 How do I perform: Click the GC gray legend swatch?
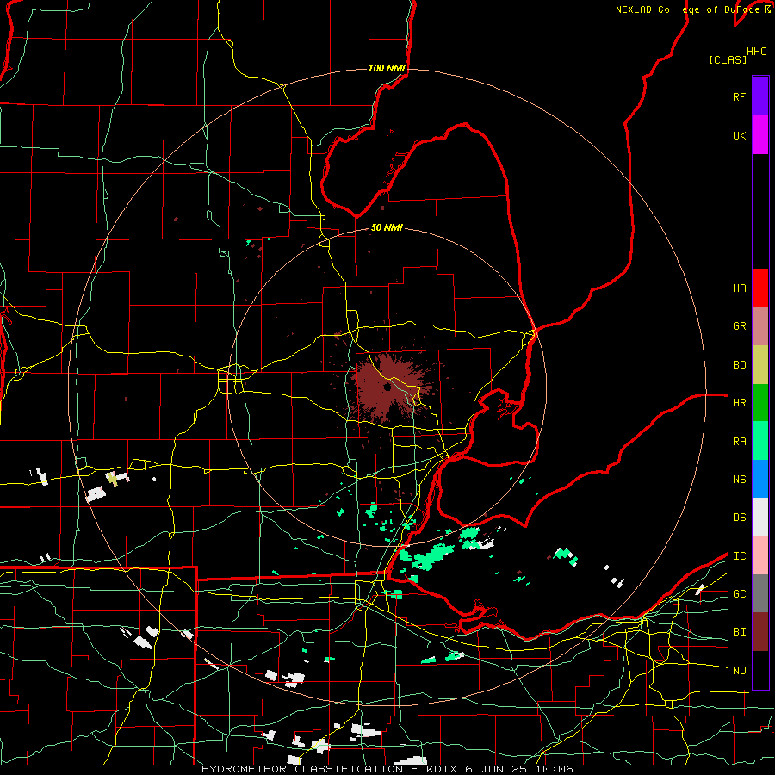click(760, 593)
